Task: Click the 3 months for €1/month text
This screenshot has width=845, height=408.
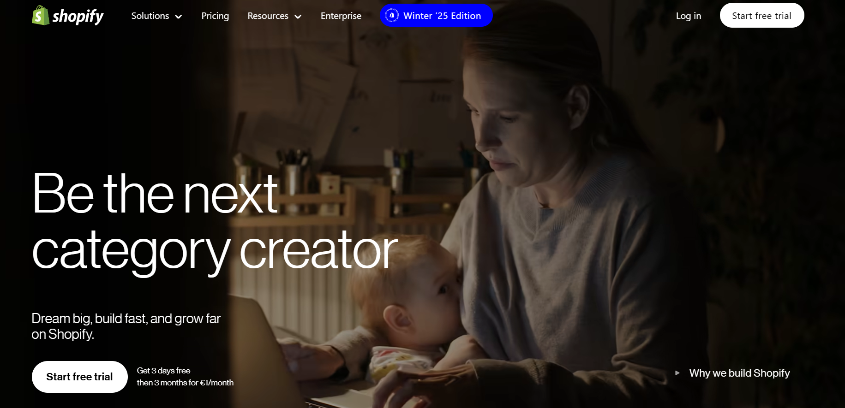Action: pyautogui.click(x=194, y=383)
